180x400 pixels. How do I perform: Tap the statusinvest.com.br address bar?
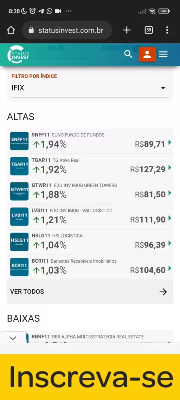(x=67, y=30)
